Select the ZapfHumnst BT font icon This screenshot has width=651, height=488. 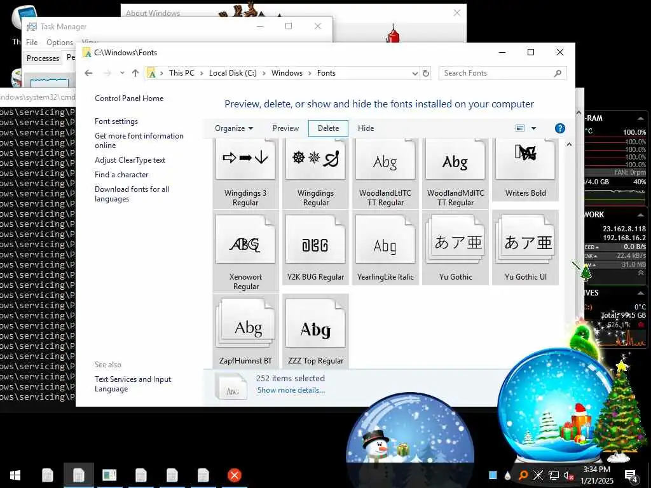[x=245, y=330]
